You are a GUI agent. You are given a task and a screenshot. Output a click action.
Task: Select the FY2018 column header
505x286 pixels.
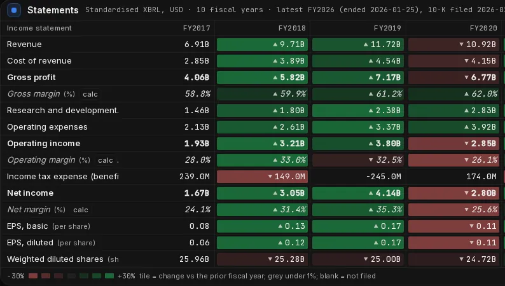click(292, 28)
